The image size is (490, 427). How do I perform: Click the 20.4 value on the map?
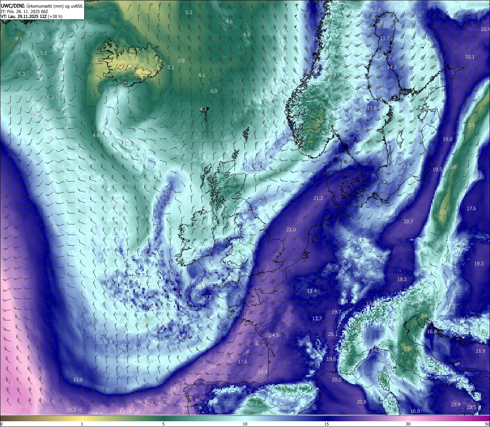(485, 29)
